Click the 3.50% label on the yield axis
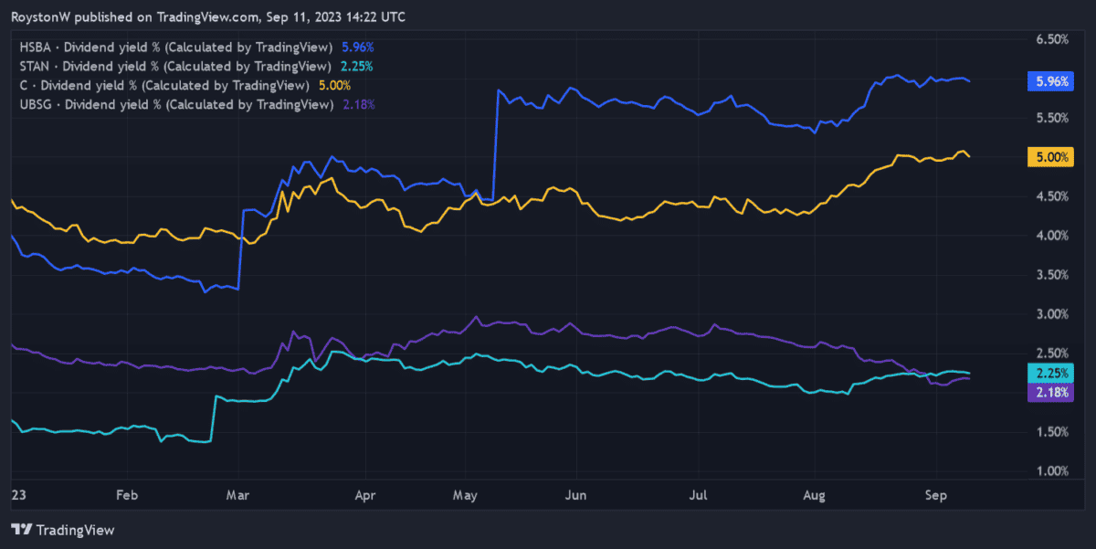 click(1052, 275)
